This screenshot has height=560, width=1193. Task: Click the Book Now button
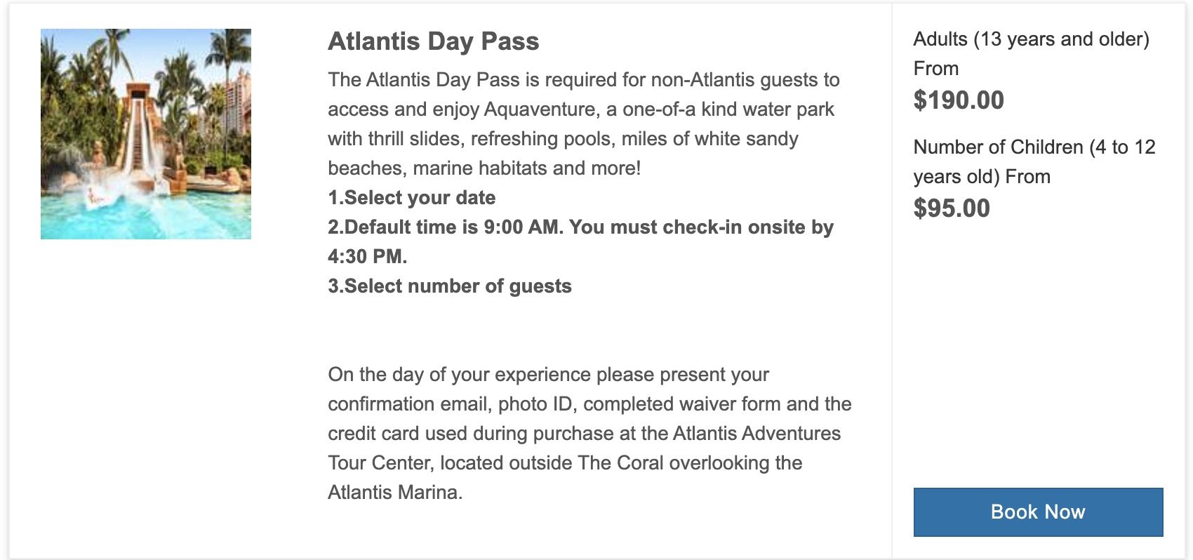coord(1038,512)
